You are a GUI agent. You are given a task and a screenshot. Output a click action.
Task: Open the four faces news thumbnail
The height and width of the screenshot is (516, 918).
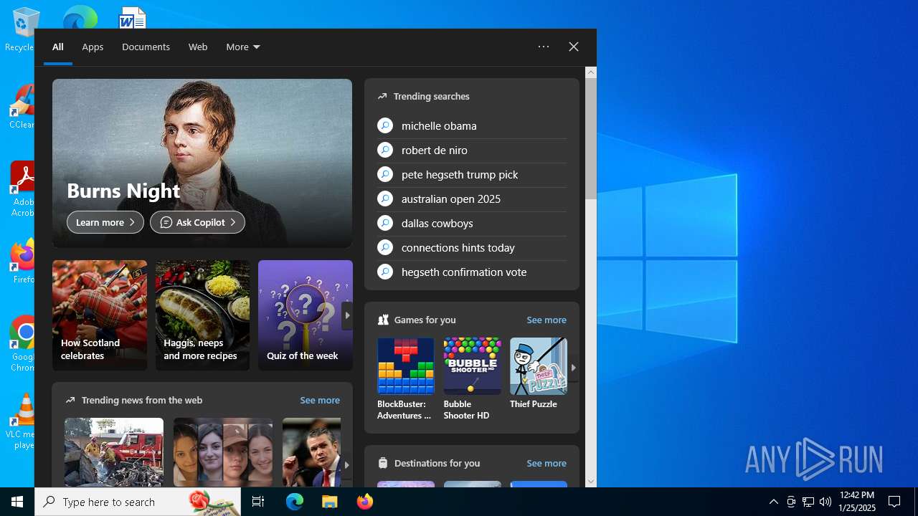(x=223, y=452)
